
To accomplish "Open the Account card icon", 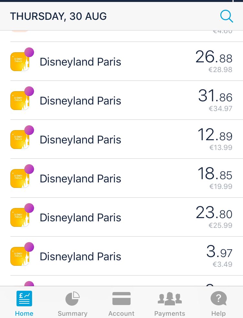I will (x=121, y=299).
